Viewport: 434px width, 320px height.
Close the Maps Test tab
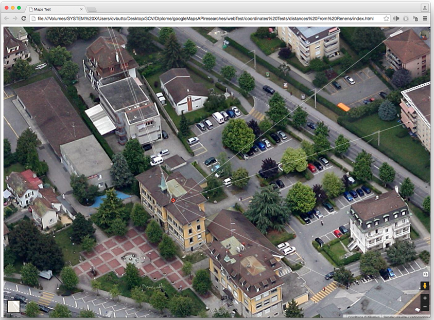(81, 9)
